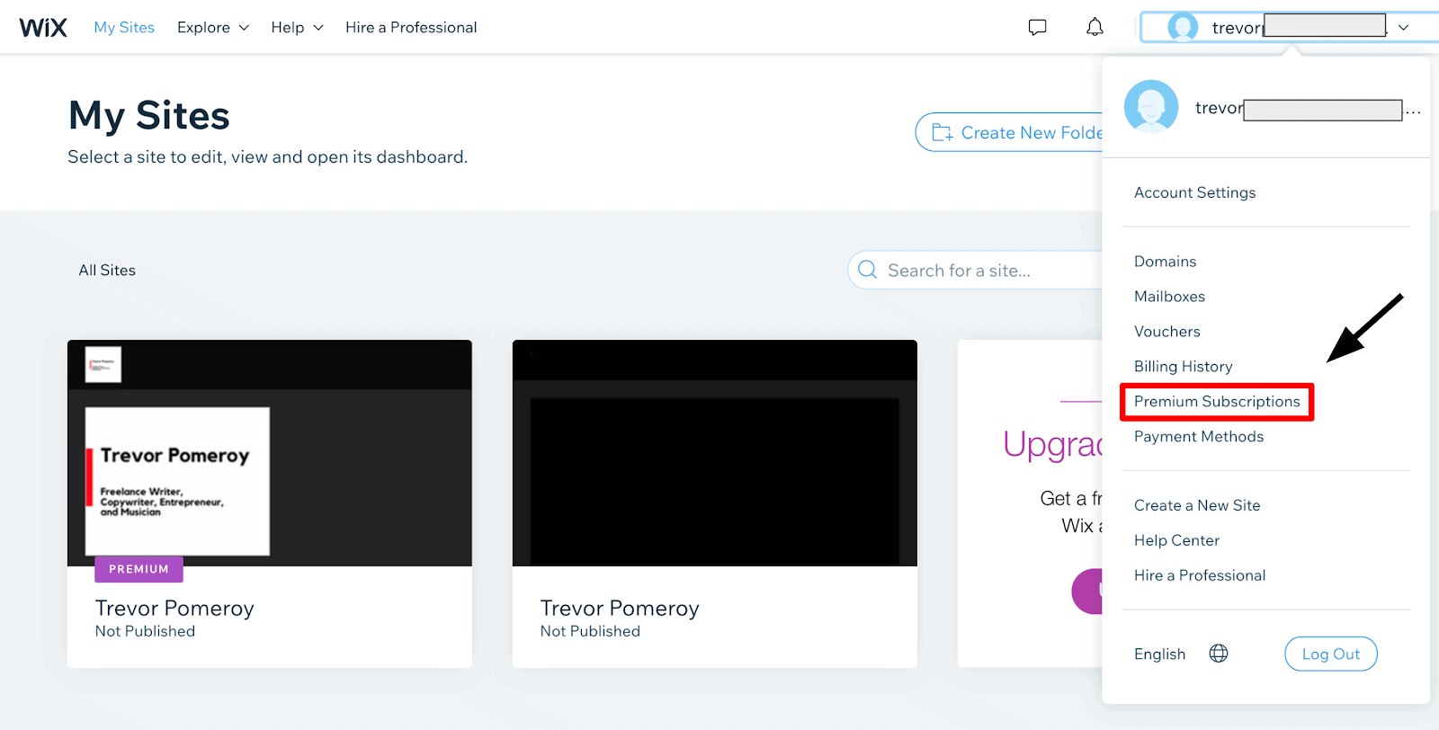The height and width of the screenshot is (730, 1439).
Task: Select Premium Subscriptions
Action: pos(1217,402)
